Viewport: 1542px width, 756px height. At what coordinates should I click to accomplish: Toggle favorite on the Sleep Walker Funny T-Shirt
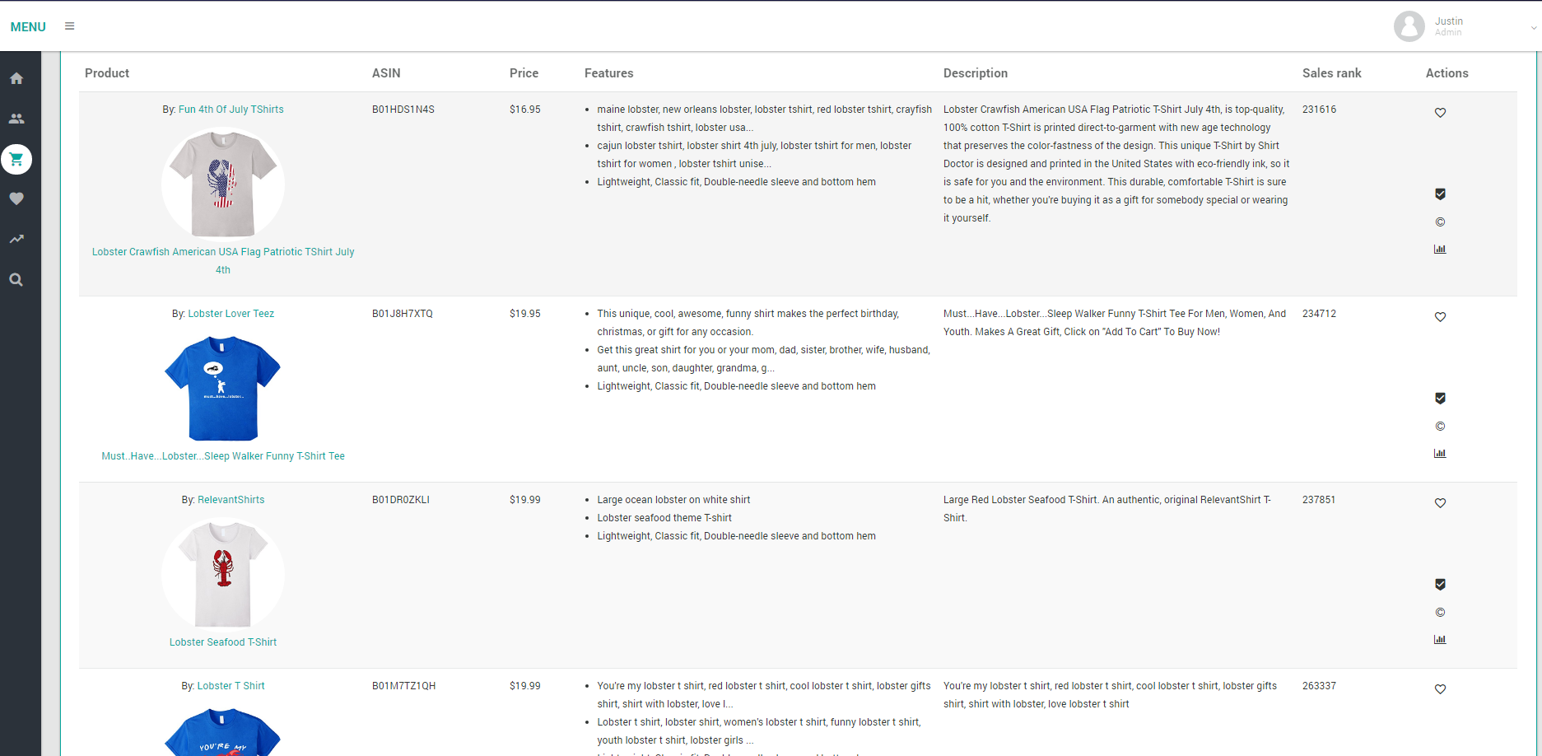pos(1439,316)
